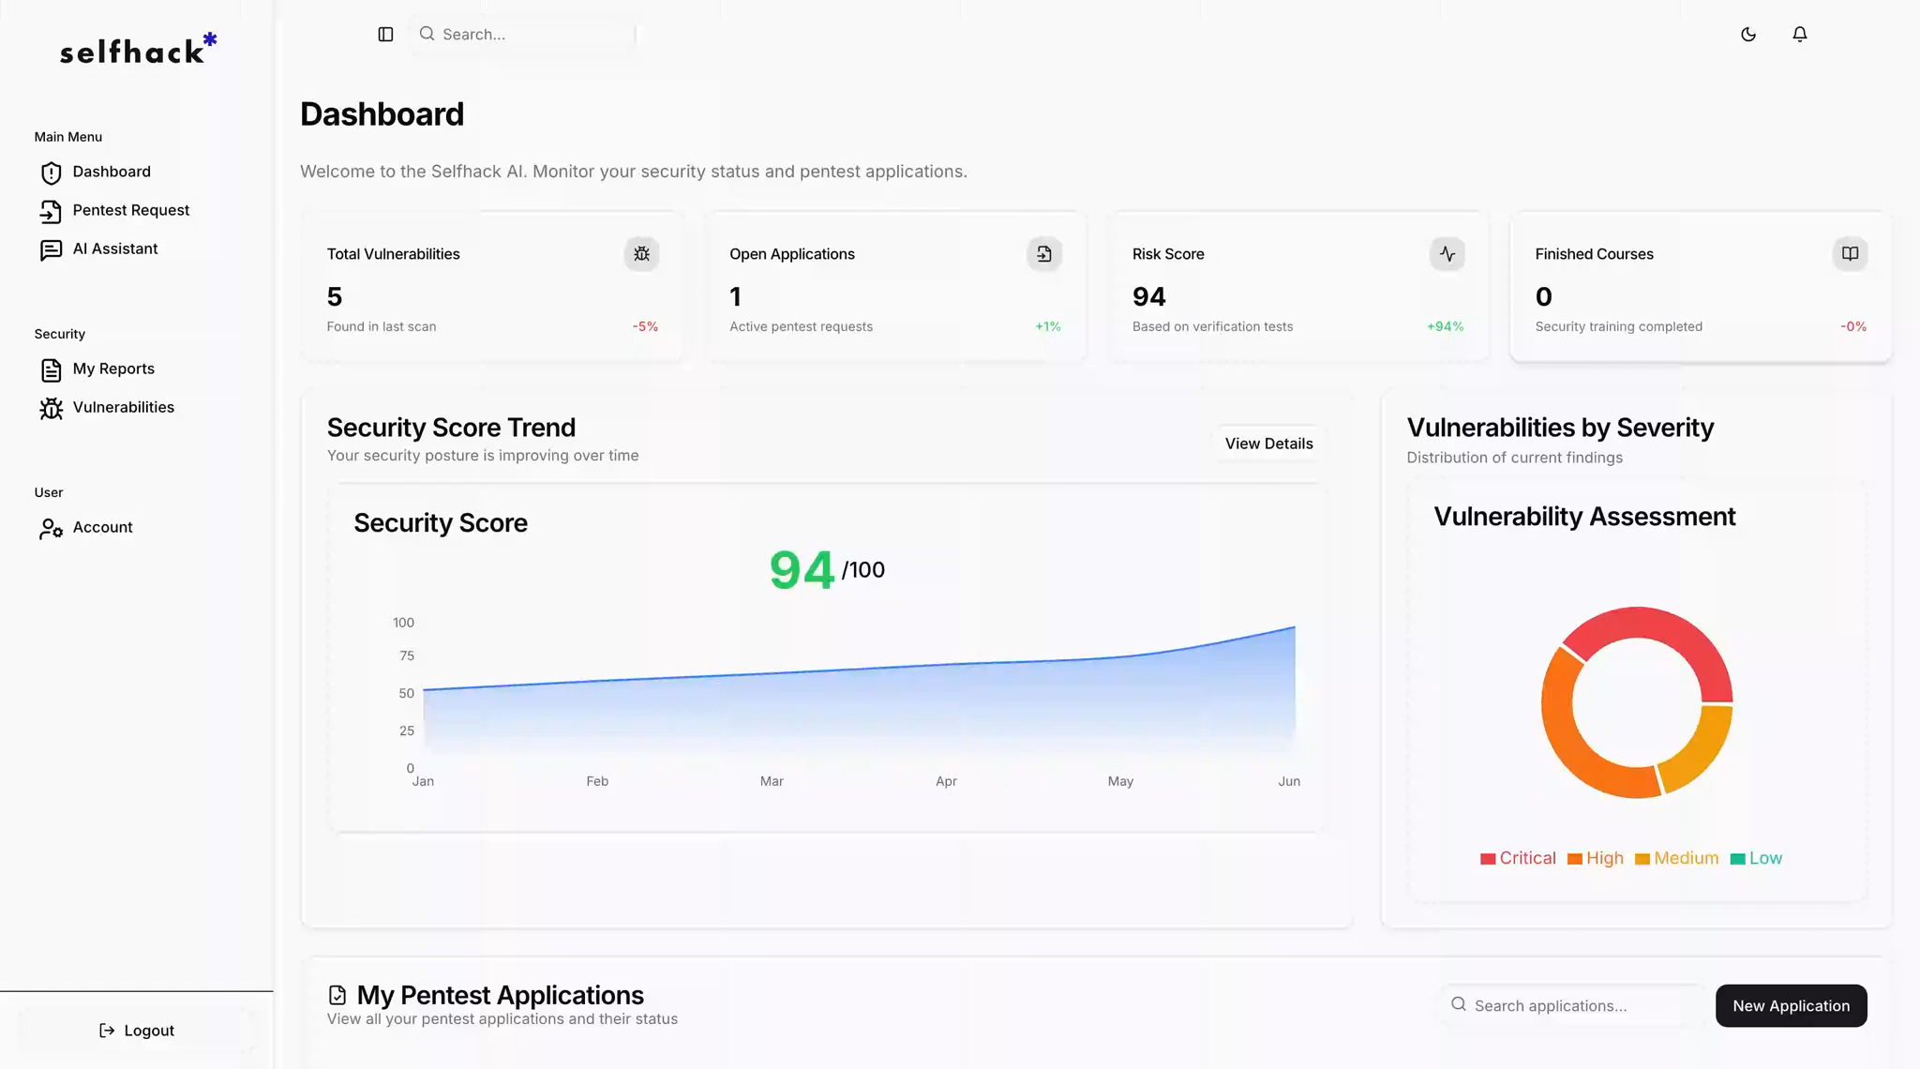
Task: Open the notifications bell
Action: click(x=1799, y=35)
